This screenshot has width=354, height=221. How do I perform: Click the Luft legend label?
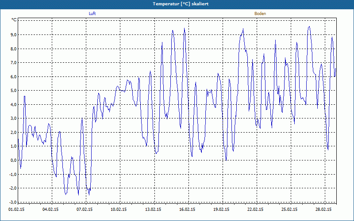pyautogui.click(x=92, y=14)
